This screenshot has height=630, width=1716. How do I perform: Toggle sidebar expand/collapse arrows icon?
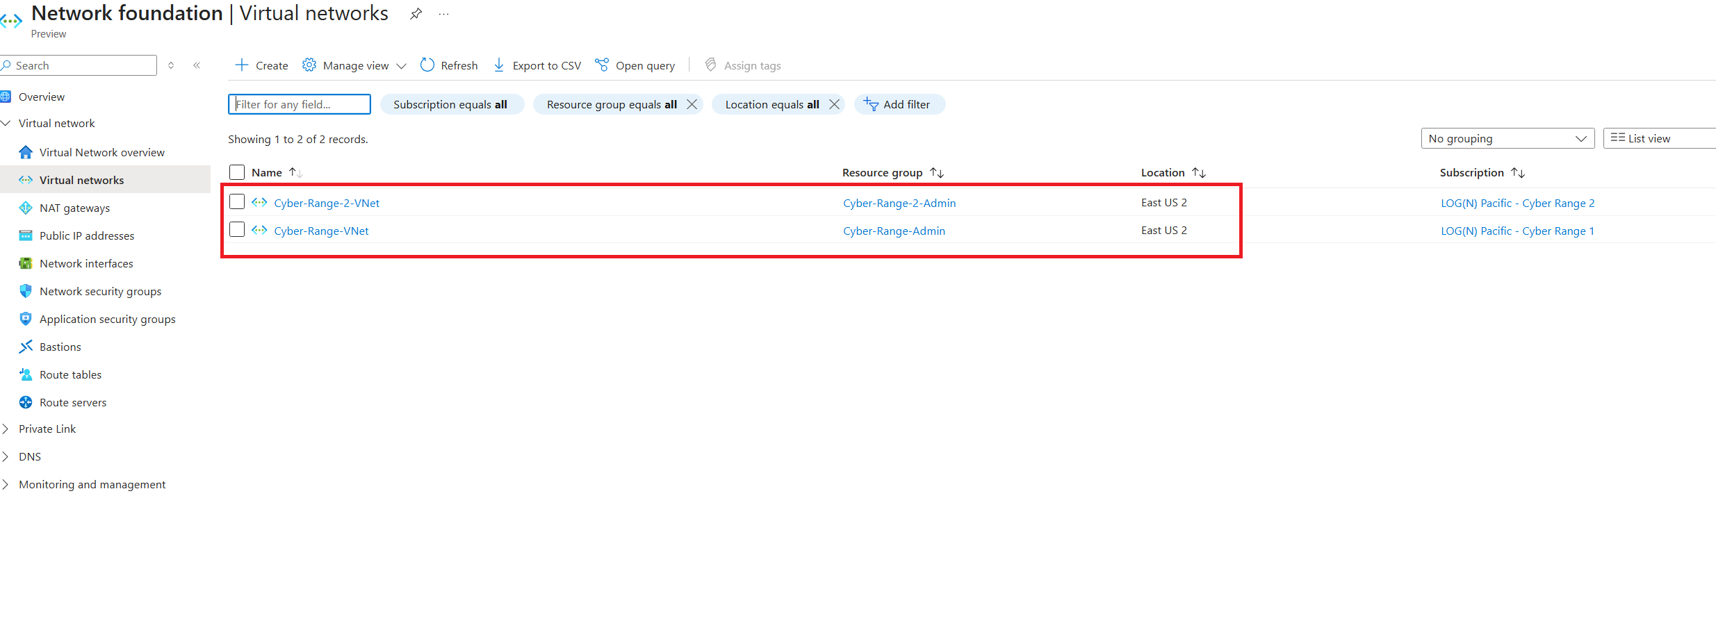click(x=171, y=65)
